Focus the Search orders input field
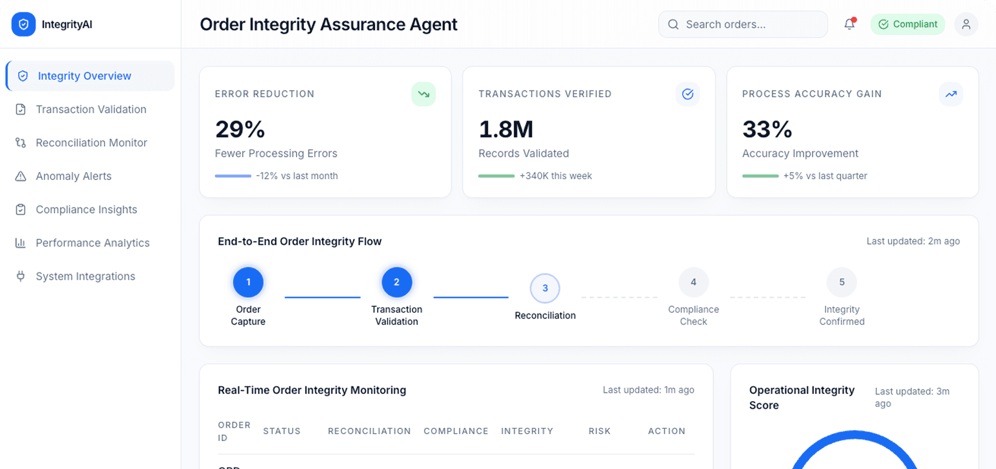Viewport: 996px width, 469px height. 743,24
